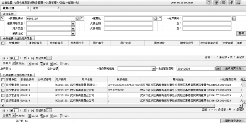The image size is (246, 123).
Task: Open the computer monitor icon in top toolbar
Action: point(216,3)
